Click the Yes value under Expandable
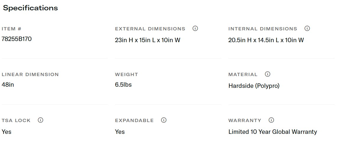The height and width of the screenshot is (148, 339). pos(120,132)
